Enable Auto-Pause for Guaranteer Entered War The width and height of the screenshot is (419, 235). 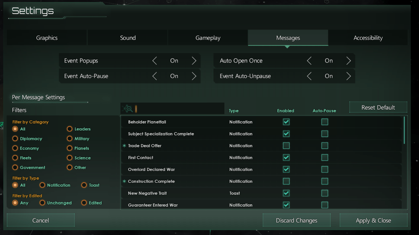(x=325, y=205)
